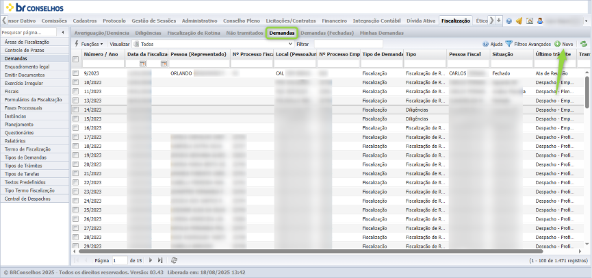Click the page number field
The width and height of the screenshot is (592, 278).
coord(120,260)
